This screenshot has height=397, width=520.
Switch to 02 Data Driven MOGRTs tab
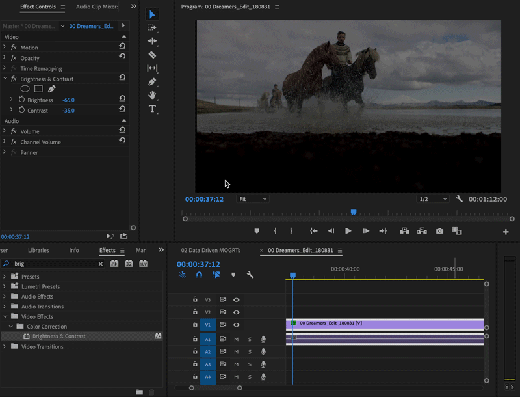(x=211, y=250)
